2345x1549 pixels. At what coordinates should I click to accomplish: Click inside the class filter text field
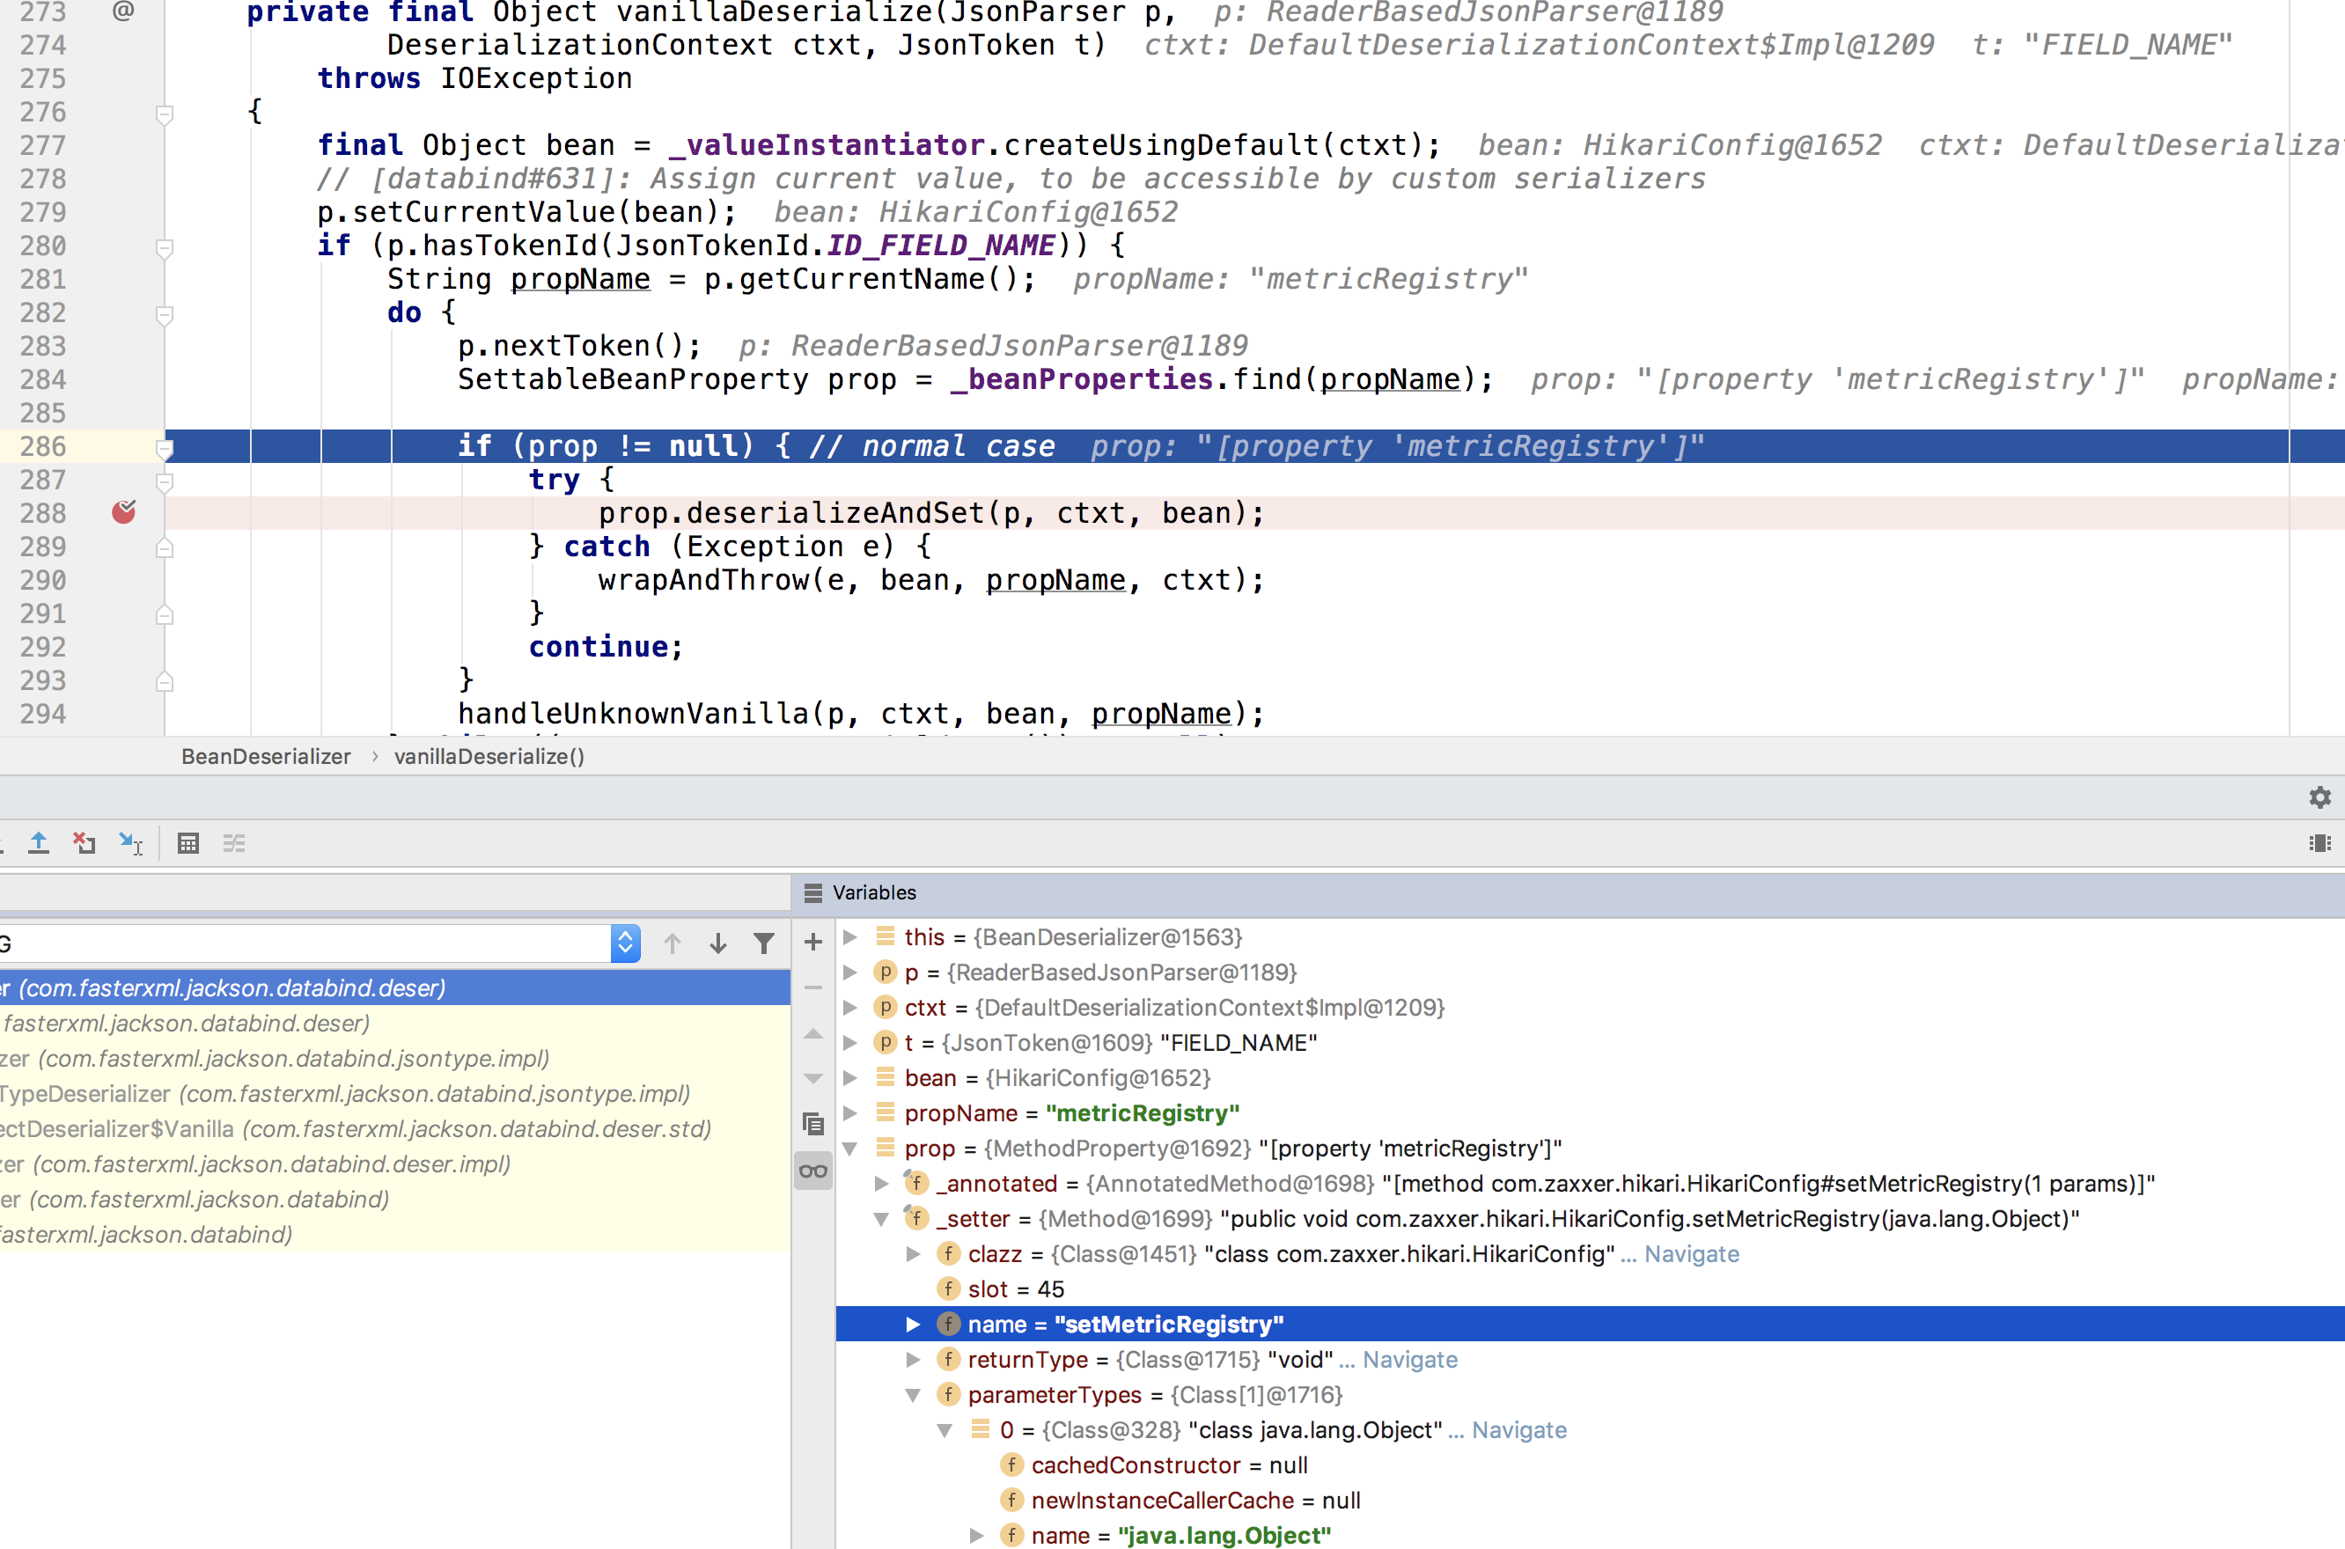click(x=297, y=943)
